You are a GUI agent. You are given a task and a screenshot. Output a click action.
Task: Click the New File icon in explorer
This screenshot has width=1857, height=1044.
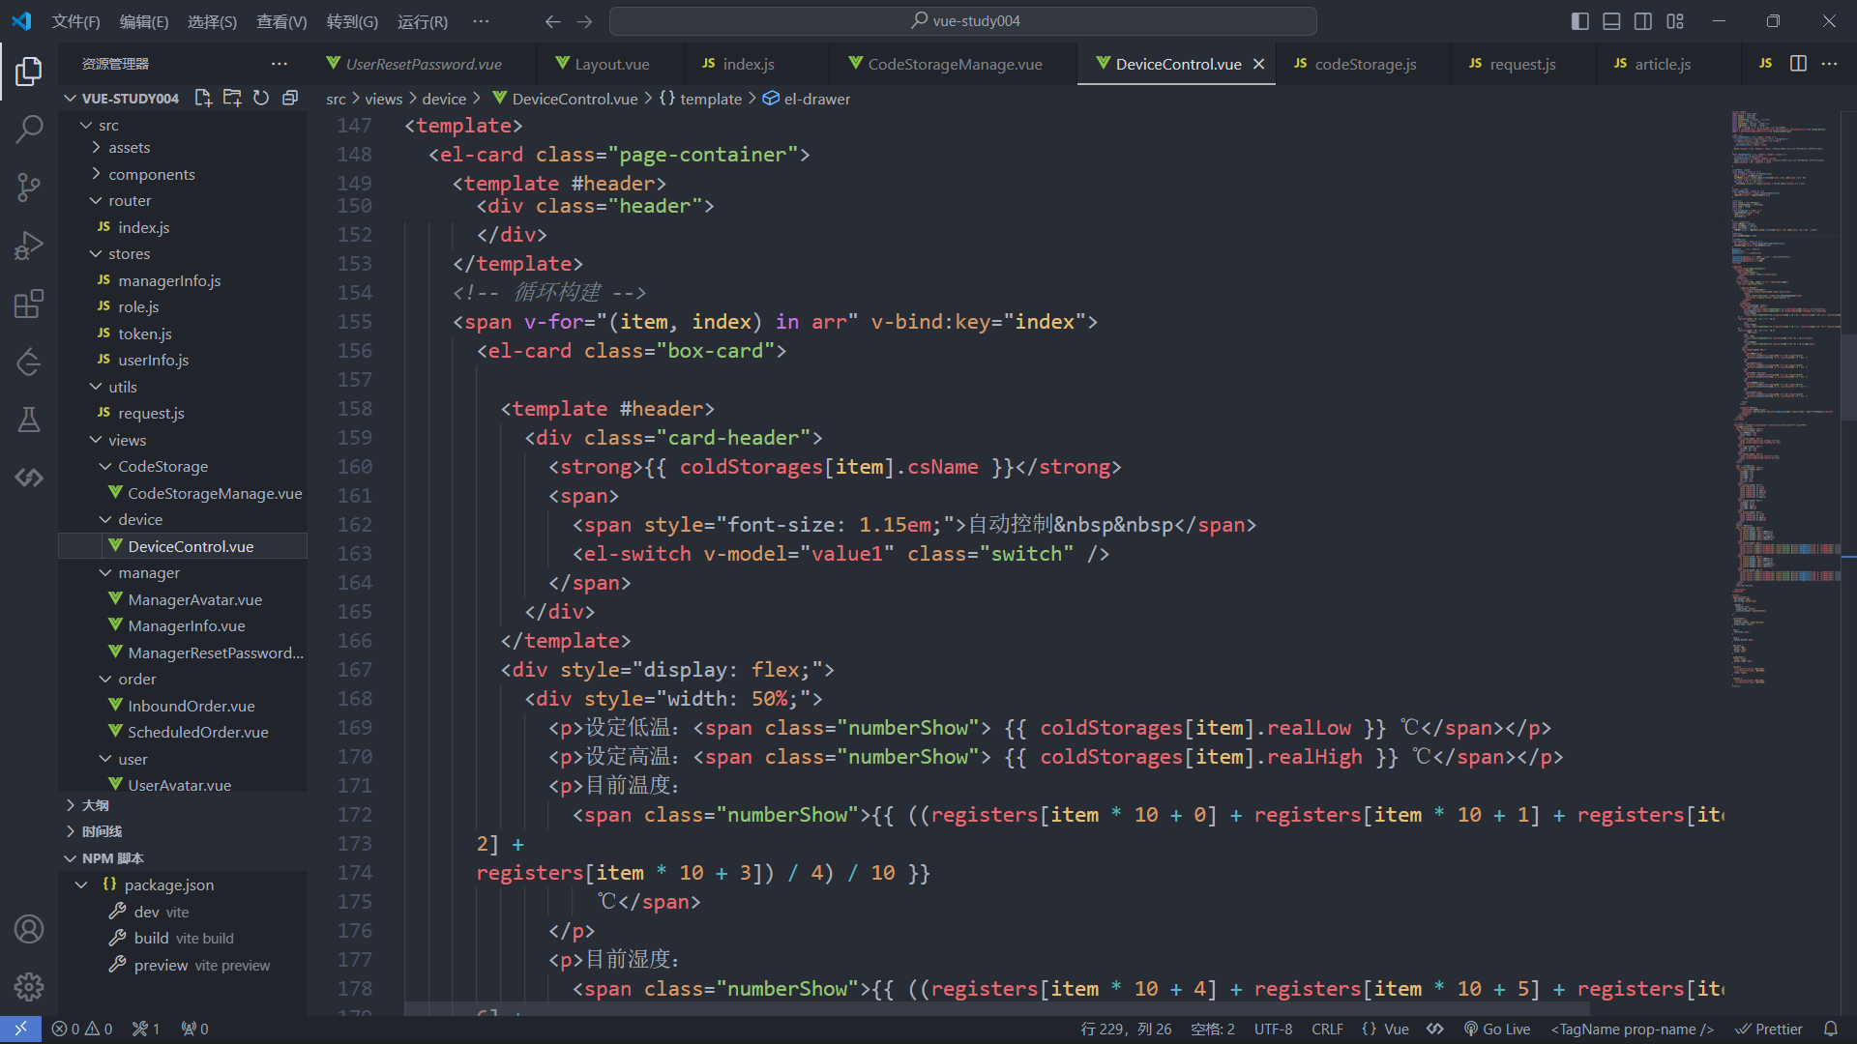tap(203, 98)
